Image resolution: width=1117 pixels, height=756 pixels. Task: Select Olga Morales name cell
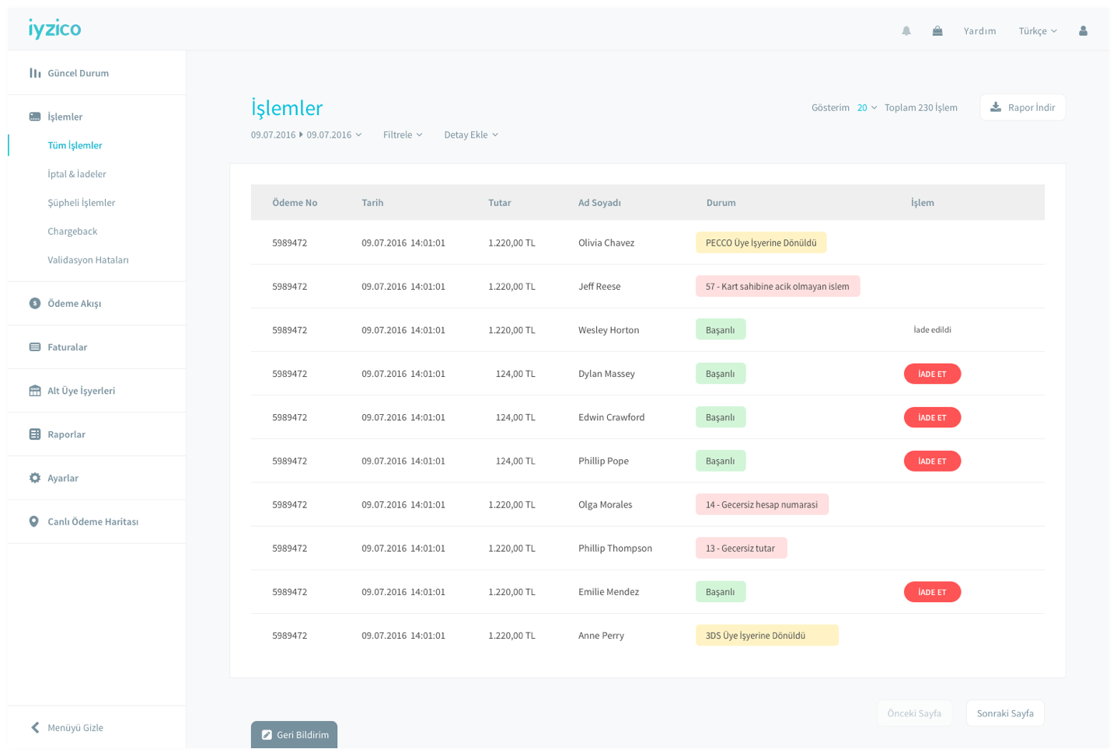pos(605,505)
